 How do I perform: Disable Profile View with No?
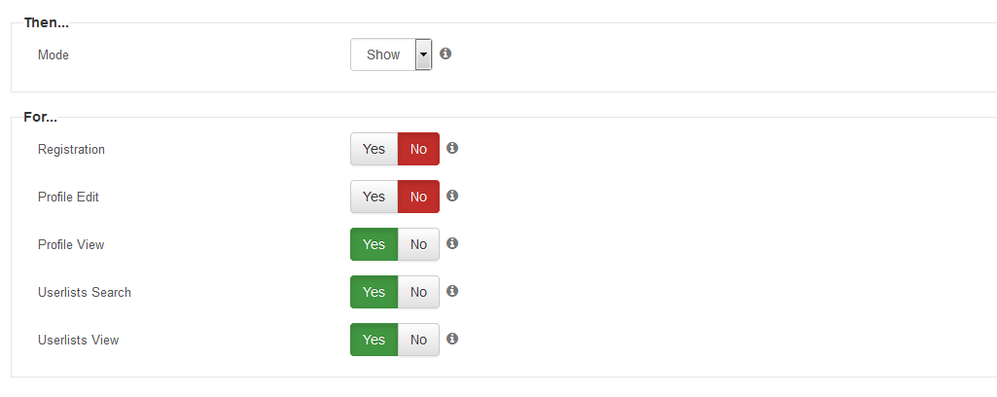pos(418,244)
